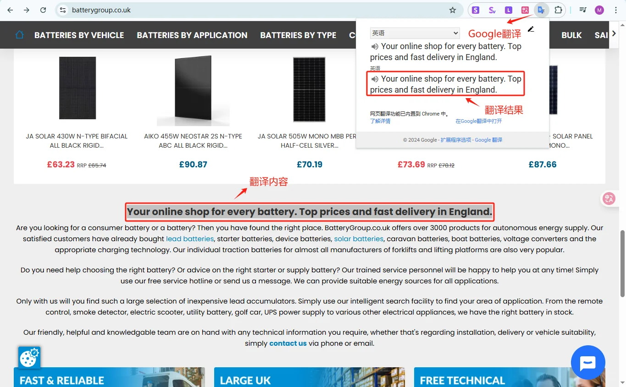The width and height of the screenshot is (626, 387).
Task: Follow the 'solar batteries' link
Action: click(x=359, y=239)
